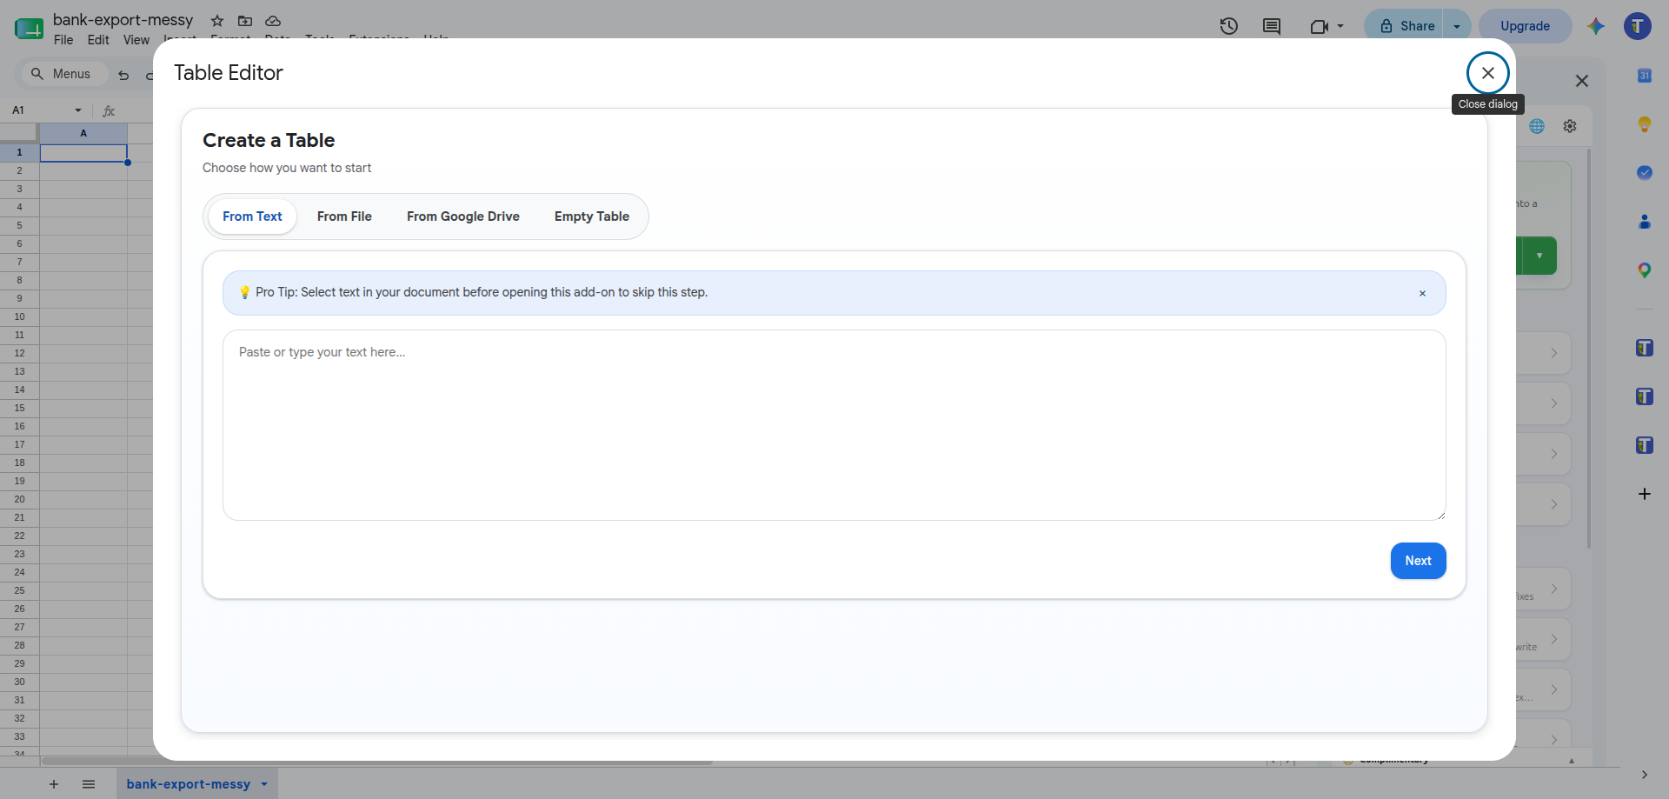Start a meeting via camera icon
The width and height of the screenshot is (1669, 799).
pos(1320,26)
